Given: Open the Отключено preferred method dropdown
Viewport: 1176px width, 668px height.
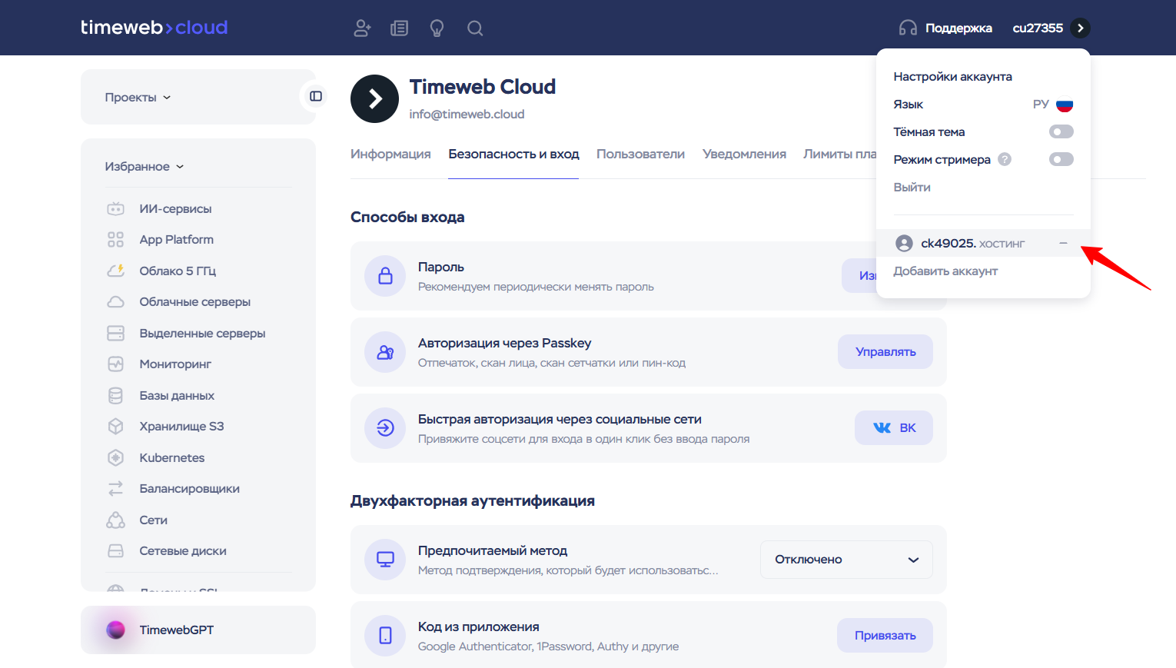Looking at the screenshot, I should [x=846, y=560].
